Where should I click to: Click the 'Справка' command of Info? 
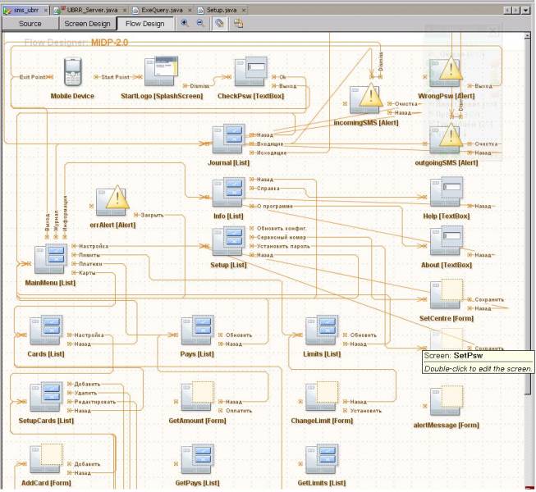268,189
